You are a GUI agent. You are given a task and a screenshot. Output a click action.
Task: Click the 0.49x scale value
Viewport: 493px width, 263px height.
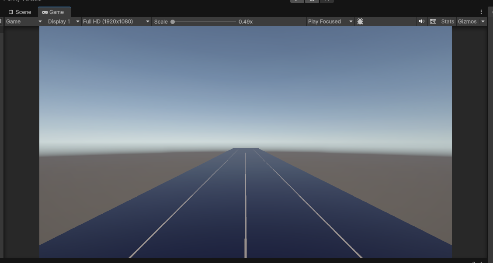(x=246, y=21)
